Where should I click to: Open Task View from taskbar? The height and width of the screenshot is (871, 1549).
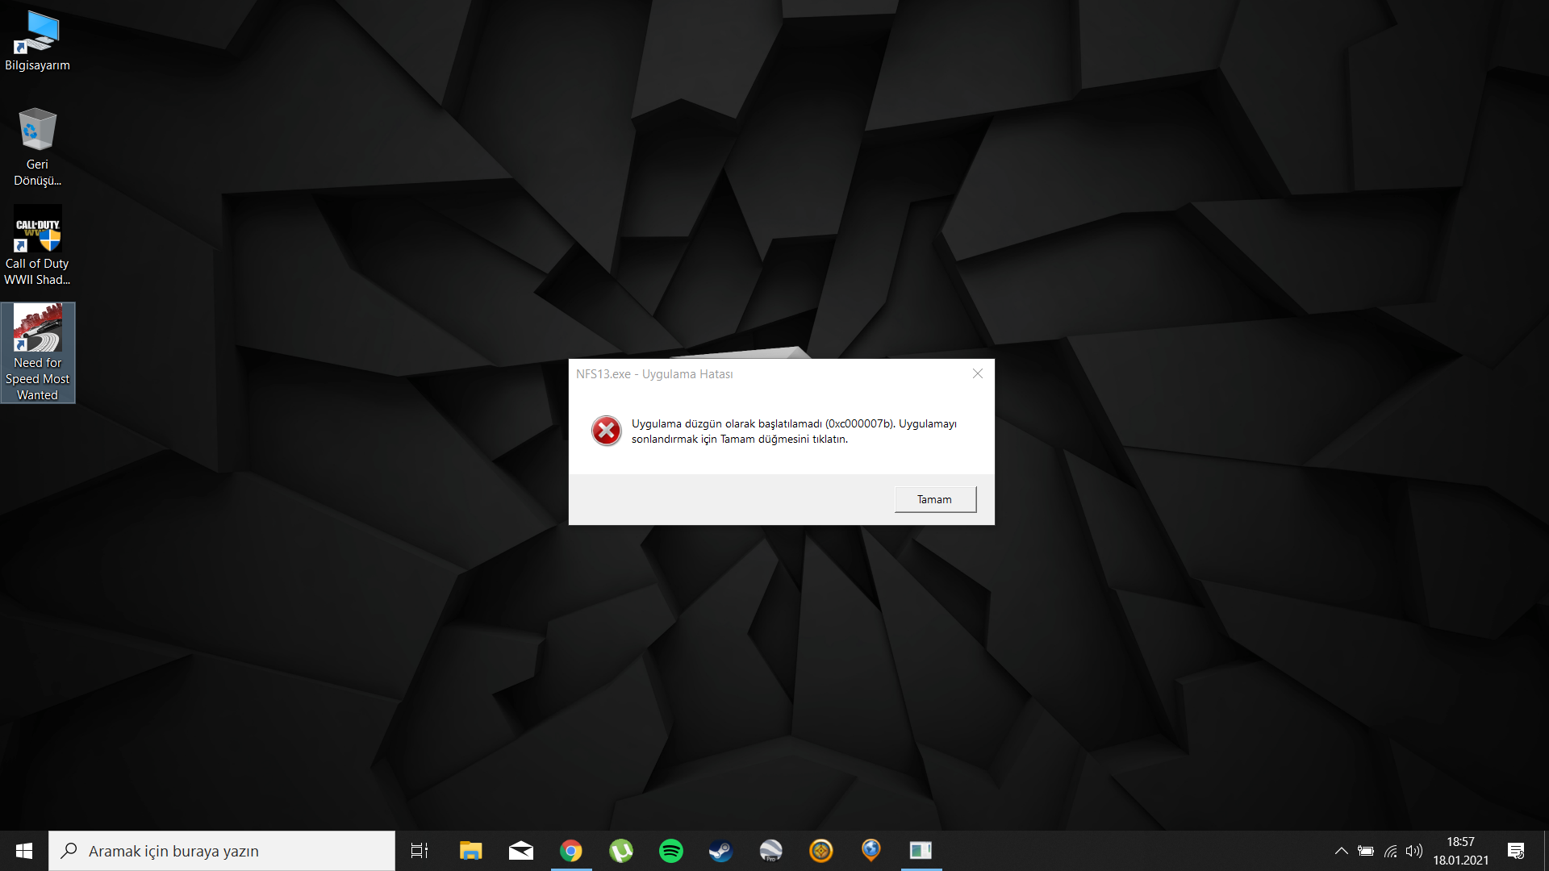[x=420, y=851]
